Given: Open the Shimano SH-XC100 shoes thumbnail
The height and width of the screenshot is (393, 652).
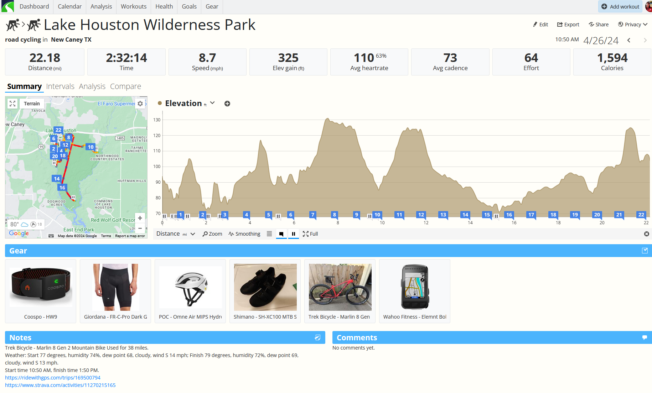Looking at the screenshot, I should coord(265,291).
